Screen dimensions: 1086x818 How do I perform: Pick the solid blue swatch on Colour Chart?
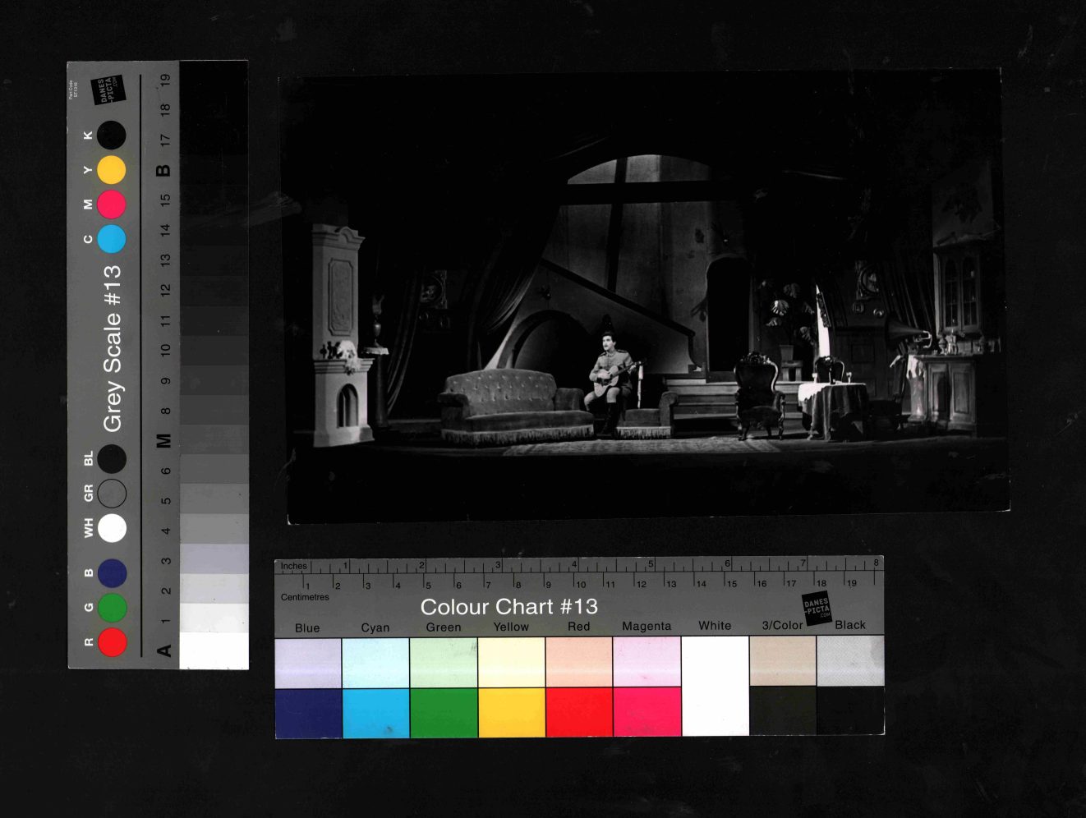point(308,712)
